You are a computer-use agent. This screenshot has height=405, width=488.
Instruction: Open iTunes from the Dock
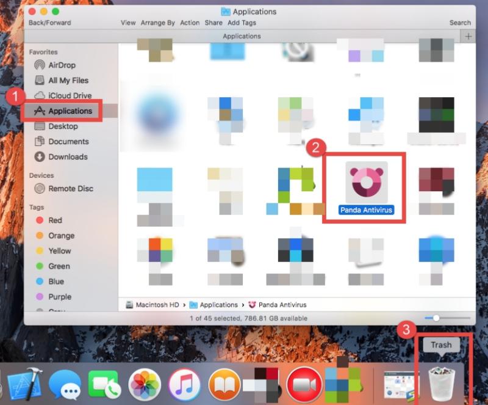coord(184,384)
